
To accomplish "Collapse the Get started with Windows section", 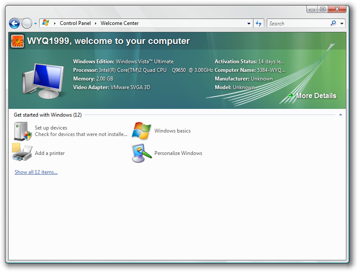I will (340, 114).
